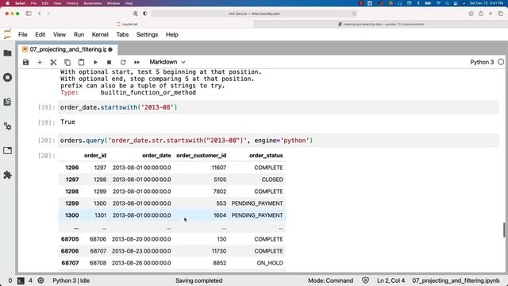Screen dimensions: 508x286
Task: Click the order_customer_id column header
Action: pyautogui.click(x=201, y=156)
